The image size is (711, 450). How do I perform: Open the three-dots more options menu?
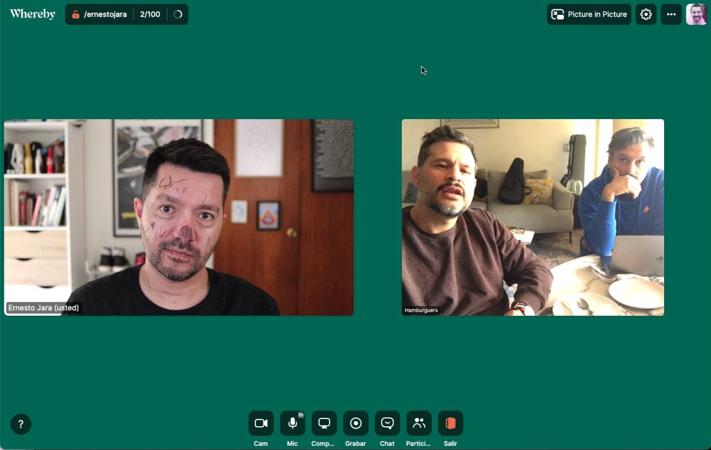point(671,14)
